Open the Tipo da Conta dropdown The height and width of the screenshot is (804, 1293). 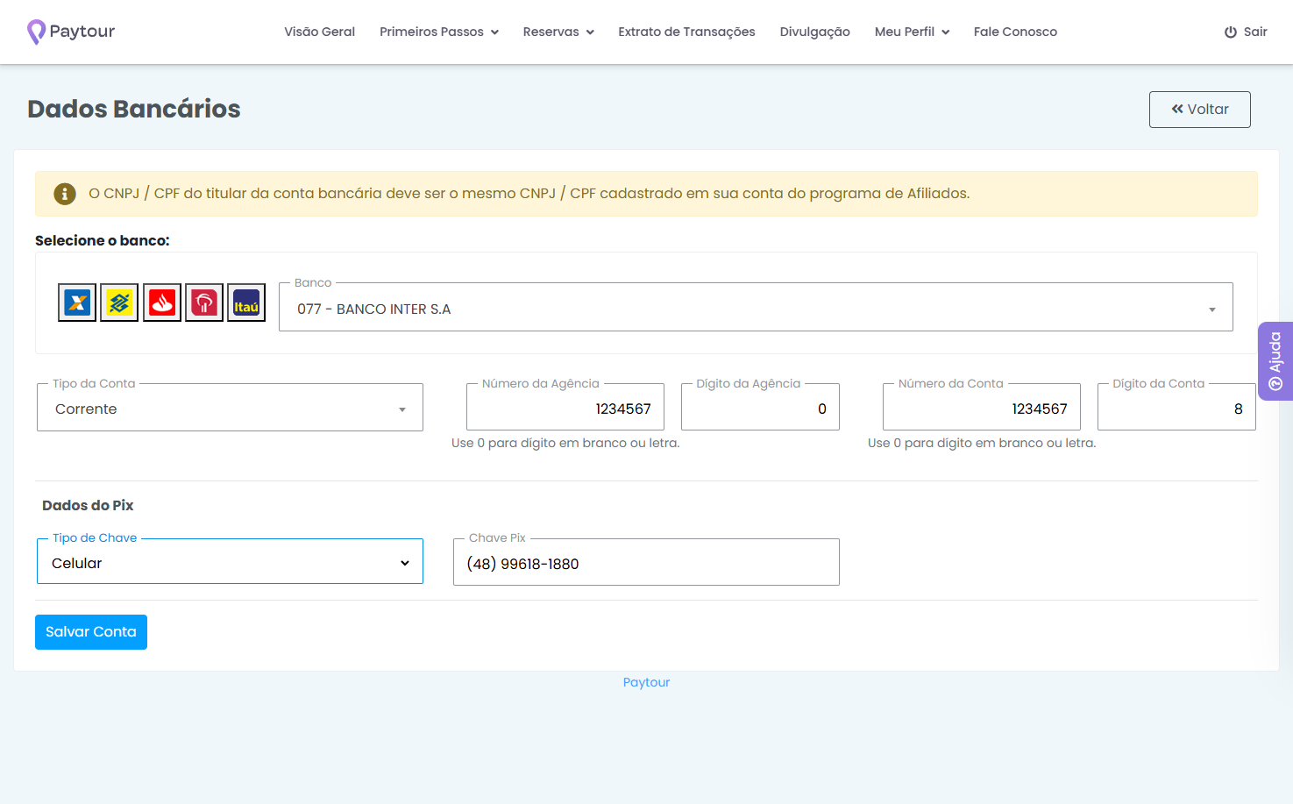(230, 409)
